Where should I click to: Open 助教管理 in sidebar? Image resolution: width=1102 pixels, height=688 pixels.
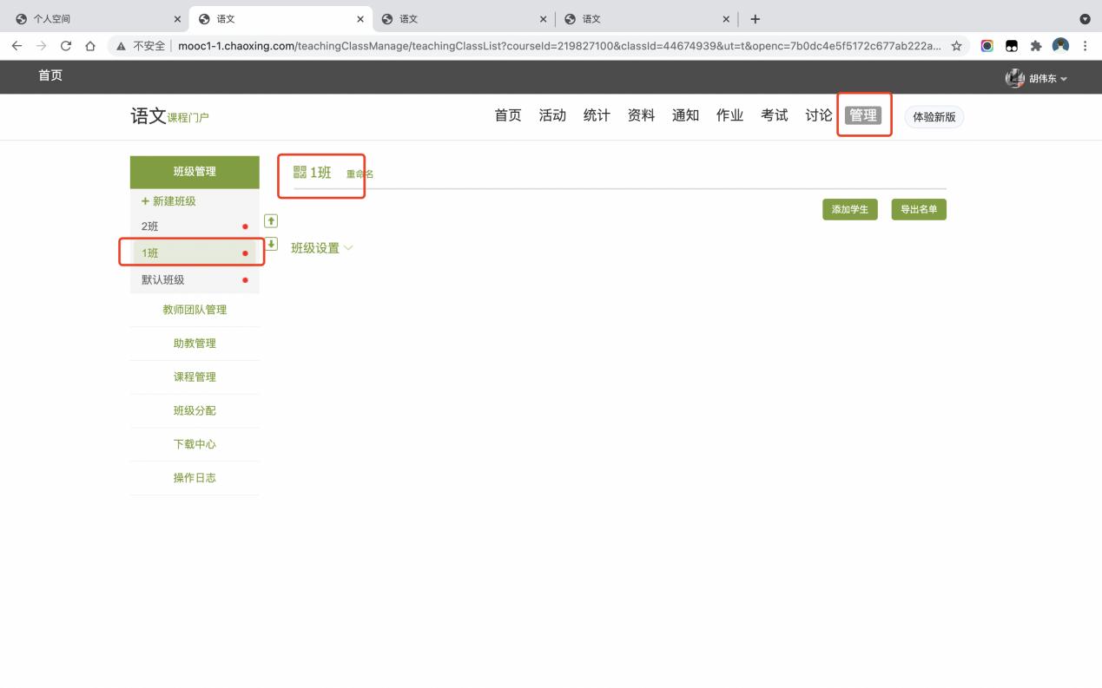coord(195,344)
